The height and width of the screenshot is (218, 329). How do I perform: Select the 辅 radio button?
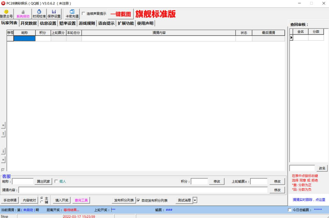[42, 202]
